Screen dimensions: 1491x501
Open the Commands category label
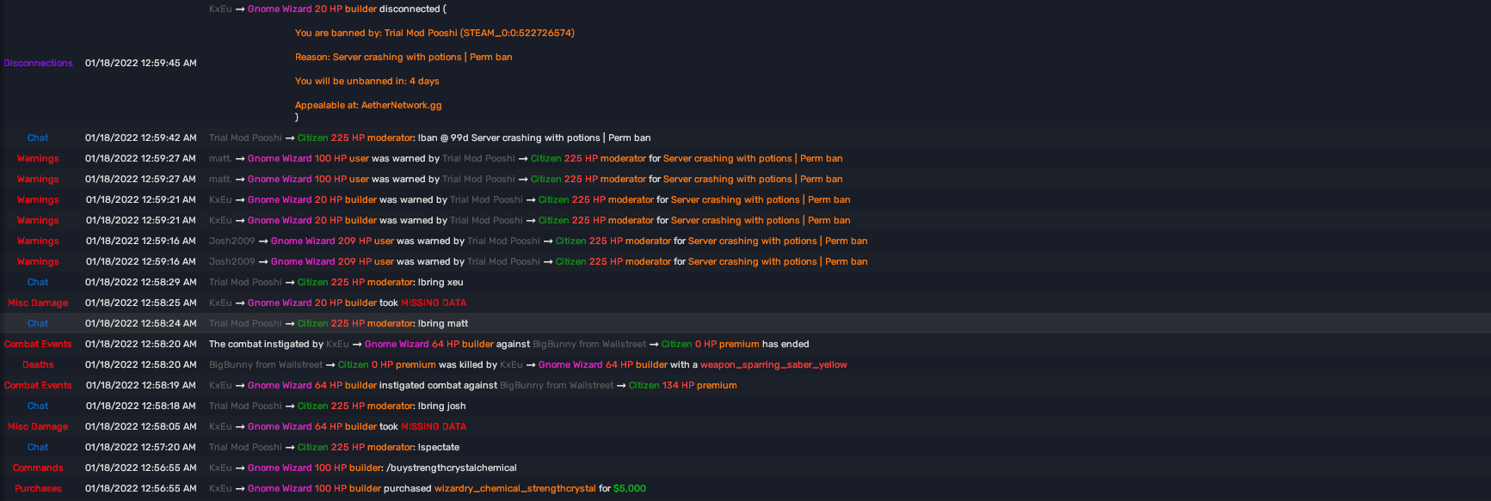point(38,468)
